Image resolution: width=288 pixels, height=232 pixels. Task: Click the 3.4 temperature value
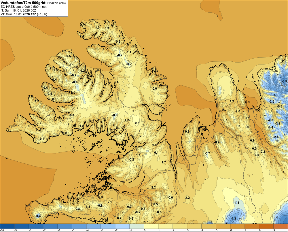[x=116, y=82]
